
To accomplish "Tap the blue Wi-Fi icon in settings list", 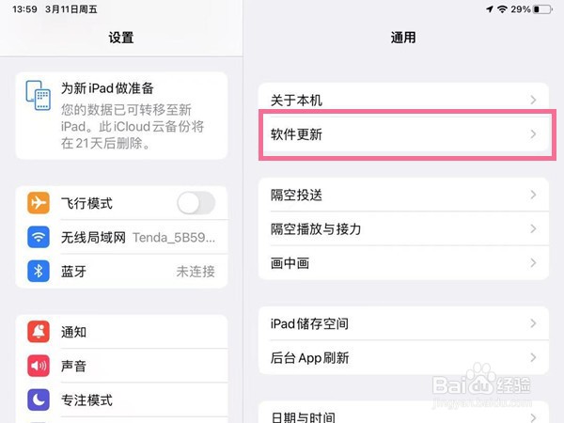I will [x=39, y=237].
